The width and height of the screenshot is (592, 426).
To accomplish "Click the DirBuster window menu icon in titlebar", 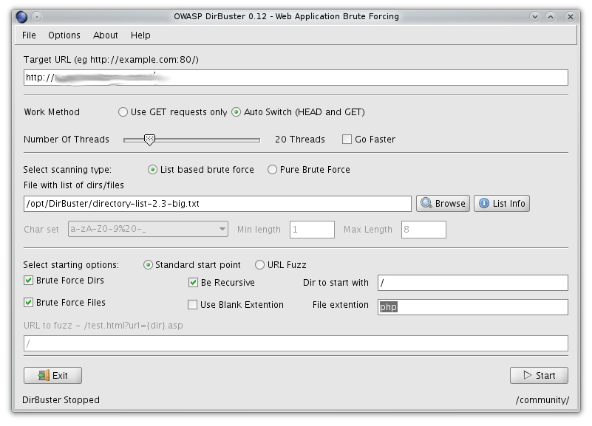I will coord(21,16).
